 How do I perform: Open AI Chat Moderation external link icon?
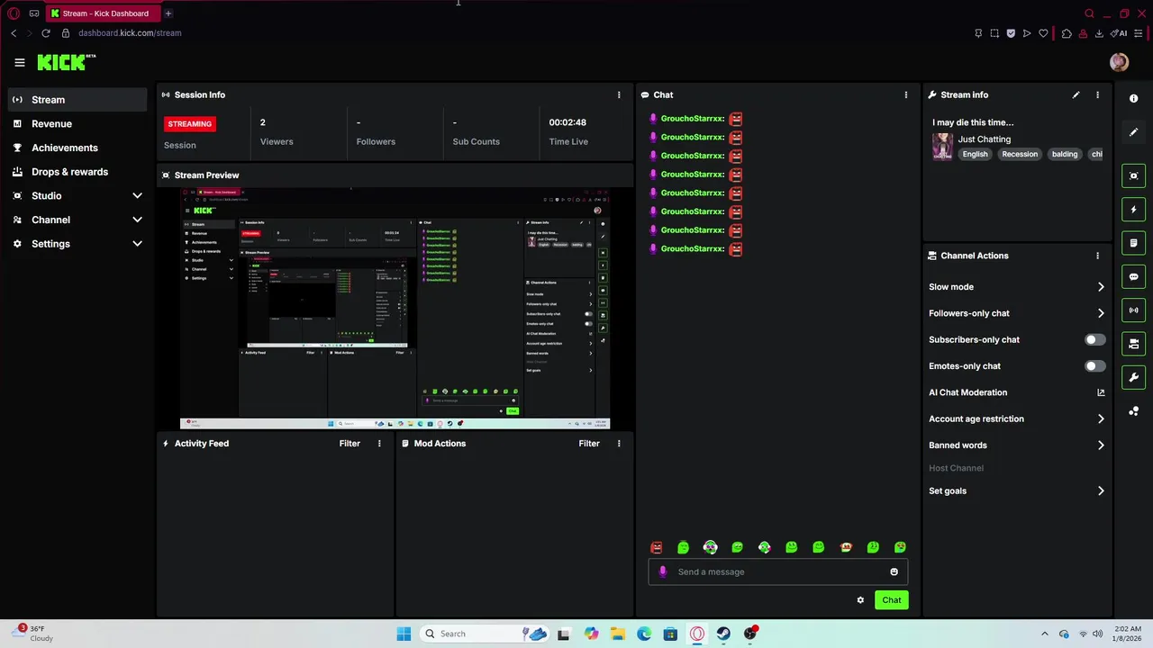coord(1101,392)
